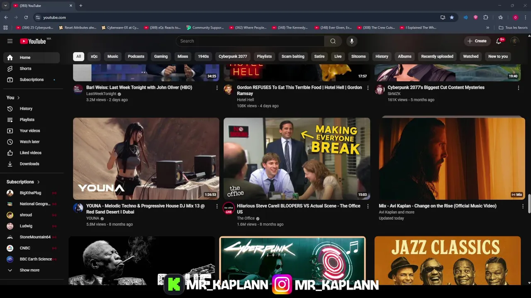Open the Cyberpunk 2077 music thumbnail
Viewport: 531px width, 298px height.
click(x=292, y=260)
